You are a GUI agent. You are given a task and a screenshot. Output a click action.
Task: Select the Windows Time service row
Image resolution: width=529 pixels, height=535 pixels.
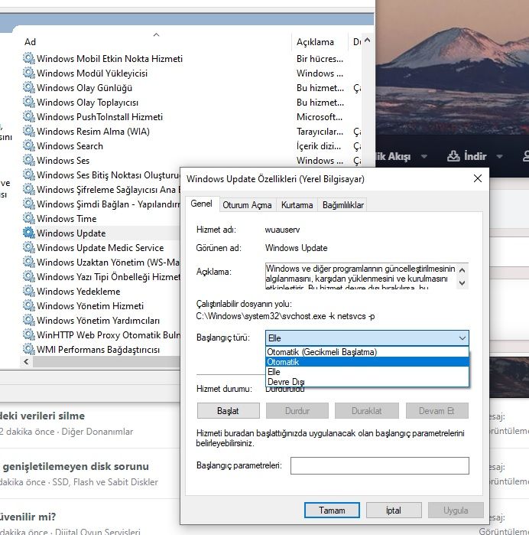click(x=67, y=219)
